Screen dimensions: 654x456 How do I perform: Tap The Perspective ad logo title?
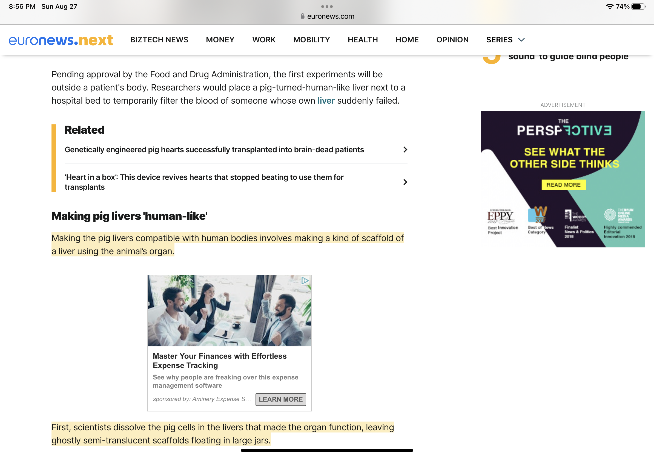pyautogui.click(x=564, y=128)
